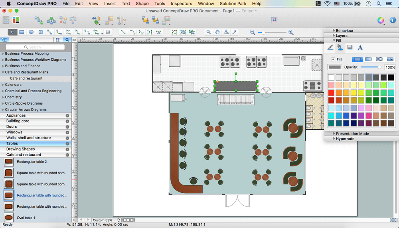Screen dimensions: 399x228
Task: Choose the black color swatch
Action: click(x=391, y=77)
